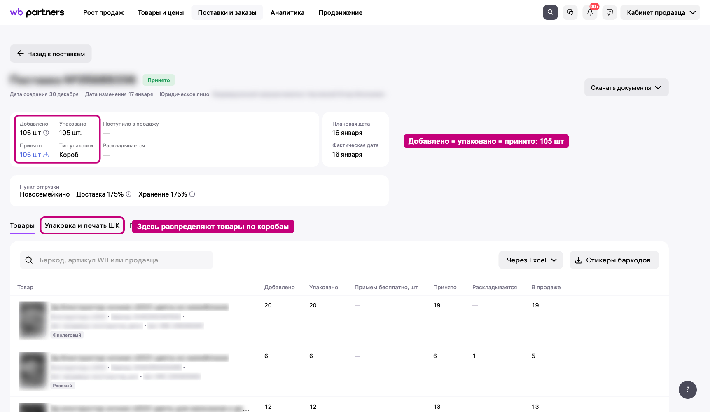
Task: Click the Розовый product thumbnail
Action: point(33,371)
